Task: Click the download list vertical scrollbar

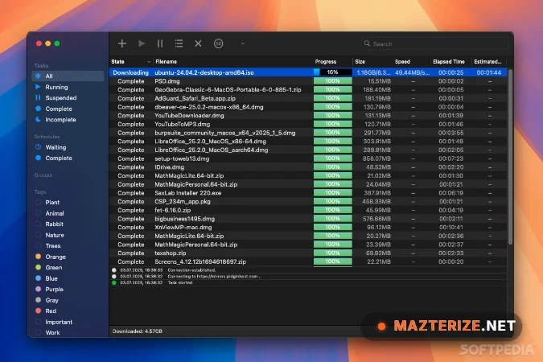Action: click(x=510, y=158)
